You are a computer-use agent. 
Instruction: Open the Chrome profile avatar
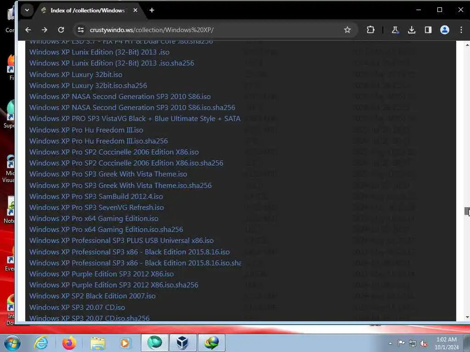click(x=444, y=30)
